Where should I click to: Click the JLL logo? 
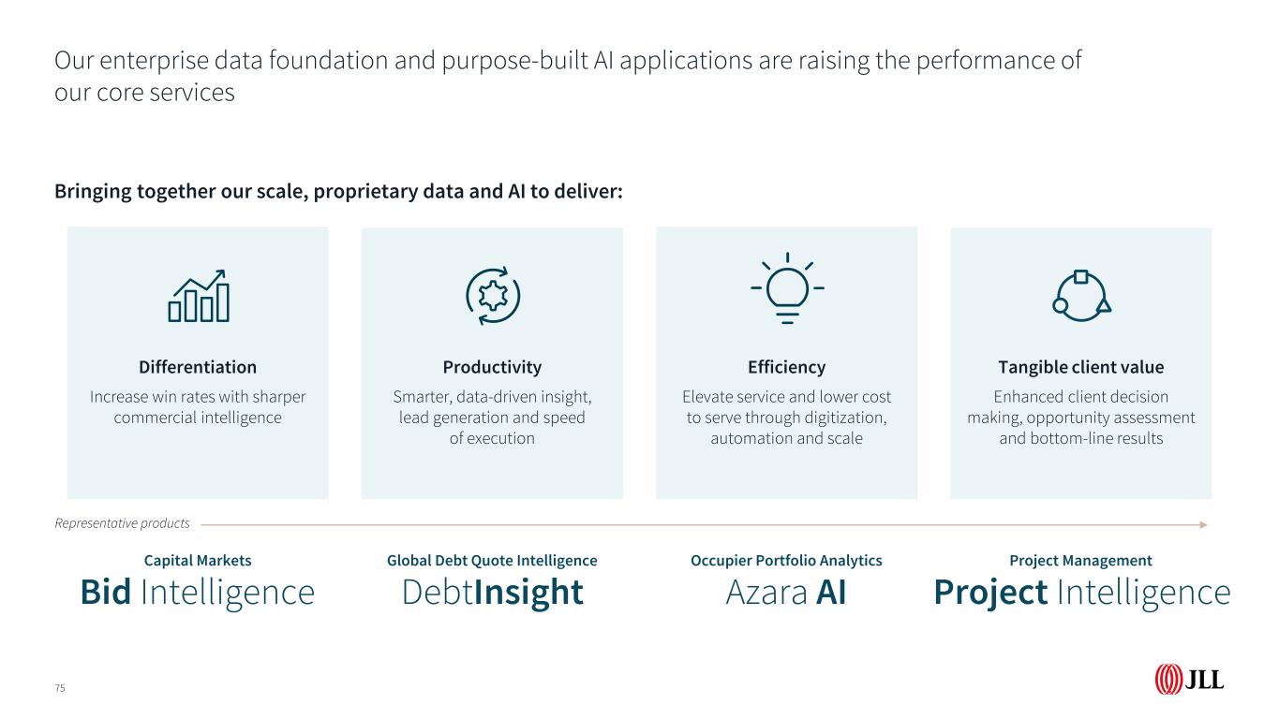pyautogui.click(x=1189, y=680)
